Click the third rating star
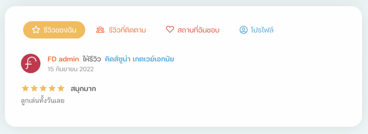The image size is (368, 134). point(43,88)
